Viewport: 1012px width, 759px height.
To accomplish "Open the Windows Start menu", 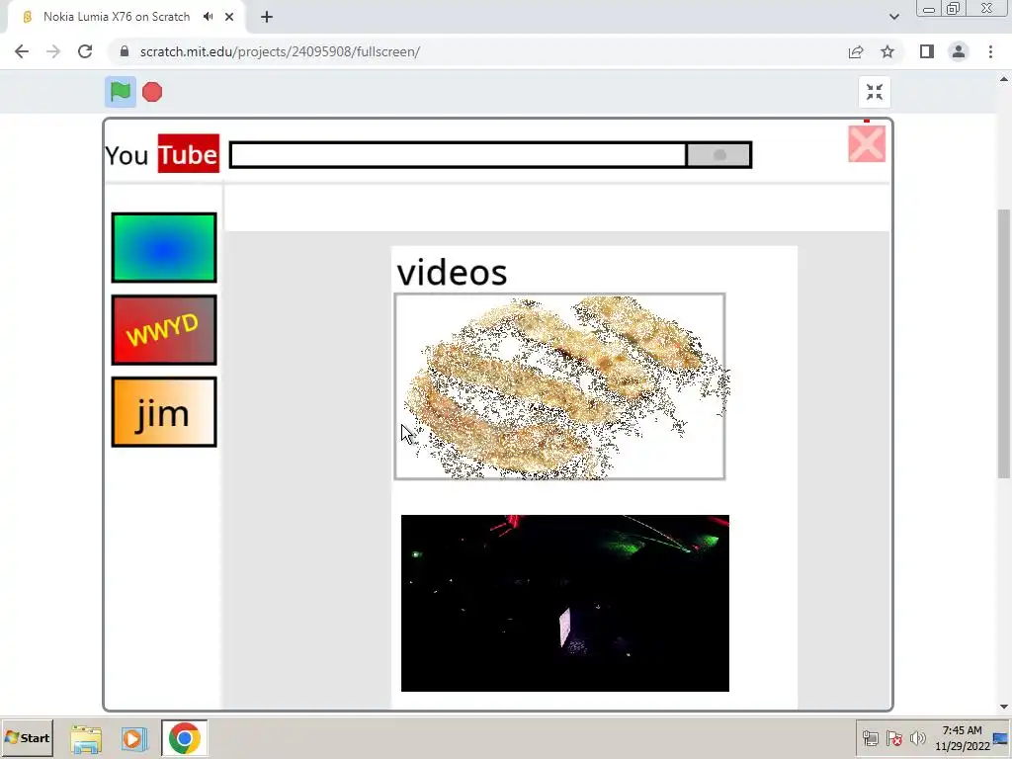I will pos(27,737).
